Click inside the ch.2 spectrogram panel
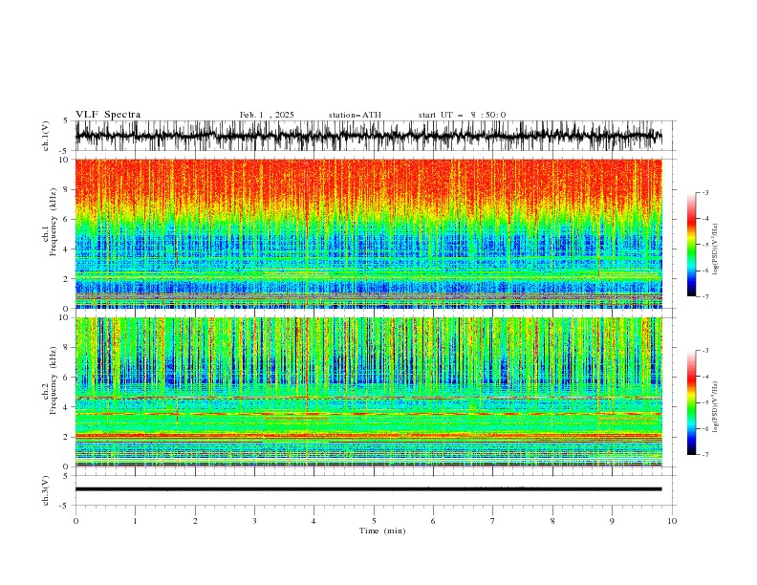 pos(368,392)
